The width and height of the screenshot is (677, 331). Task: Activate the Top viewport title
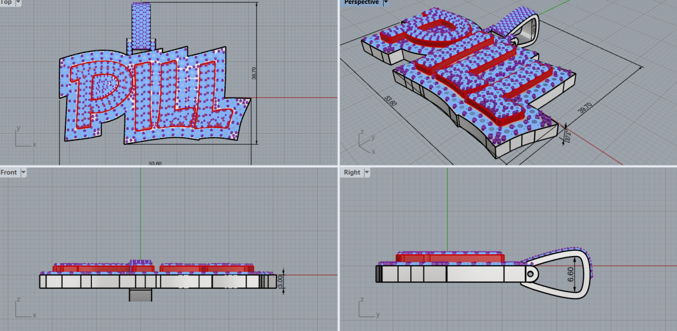click(x=6, y=2)
